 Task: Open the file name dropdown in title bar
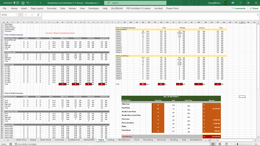coord(99,3)
